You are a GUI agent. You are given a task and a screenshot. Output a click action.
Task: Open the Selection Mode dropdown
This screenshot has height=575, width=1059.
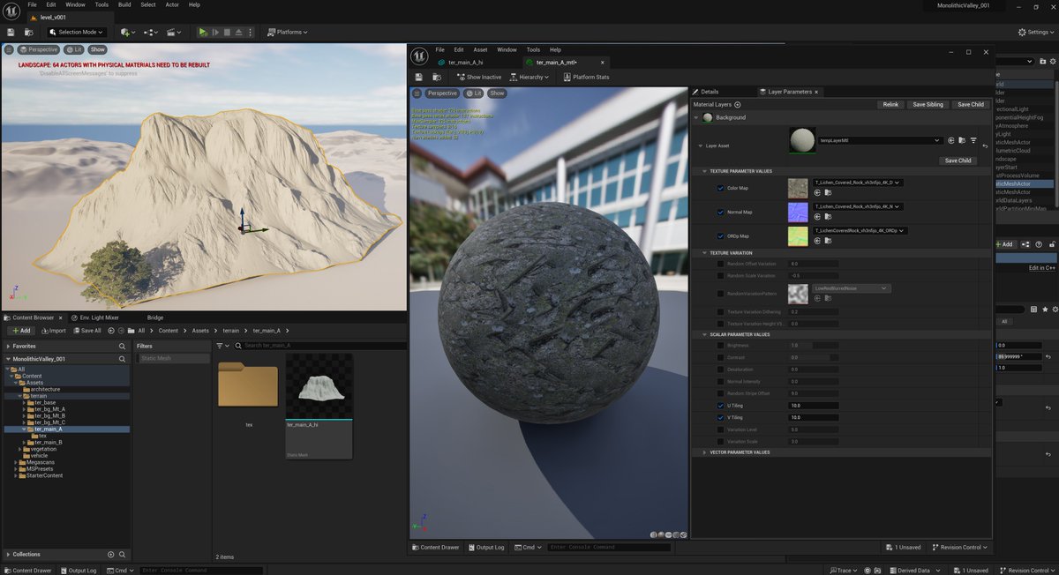tap(76, 32)
